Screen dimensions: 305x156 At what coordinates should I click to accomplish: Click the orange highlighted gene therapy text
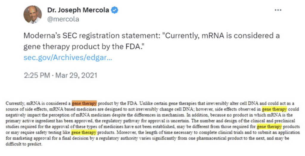tap(84, 103)
